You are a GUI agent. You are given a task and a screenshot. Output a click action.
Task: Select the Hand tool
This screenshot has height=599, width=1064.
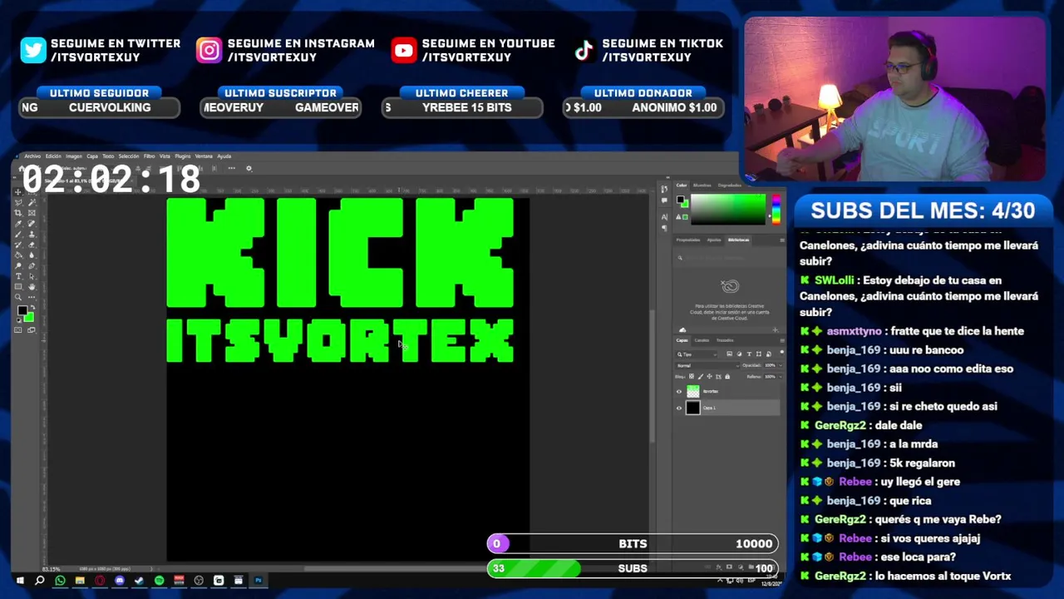click(x=32, y=286)
